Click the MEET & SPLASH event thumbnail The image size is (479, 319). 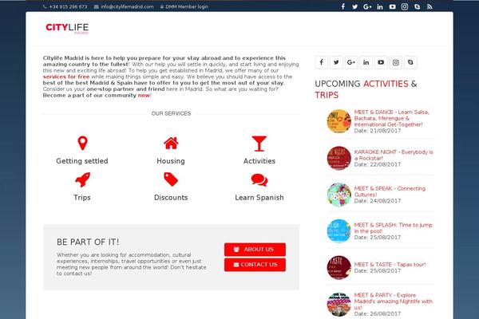(338, 231)
